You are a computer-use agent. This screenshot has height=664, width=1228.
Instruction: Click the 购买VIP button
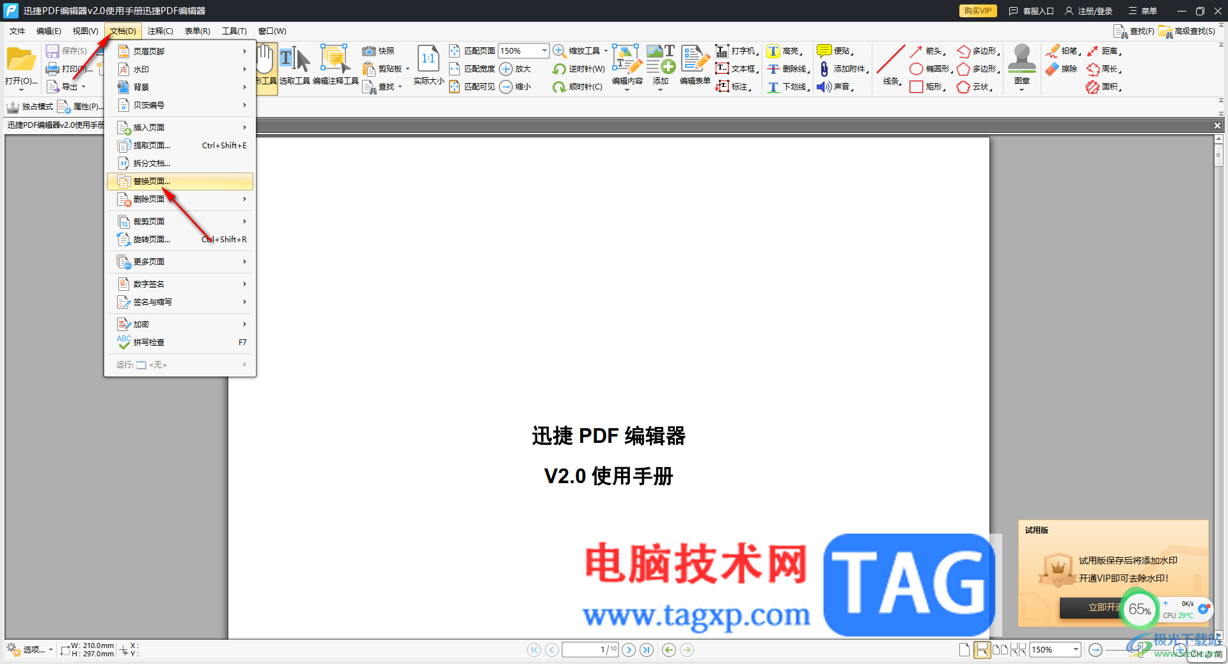point(978,11)
